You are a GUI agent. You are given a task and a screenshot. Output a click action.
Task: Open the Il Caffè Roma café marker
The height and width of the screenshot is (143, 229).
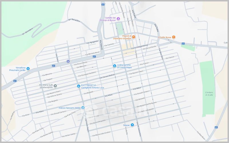[x=173, y=37]
